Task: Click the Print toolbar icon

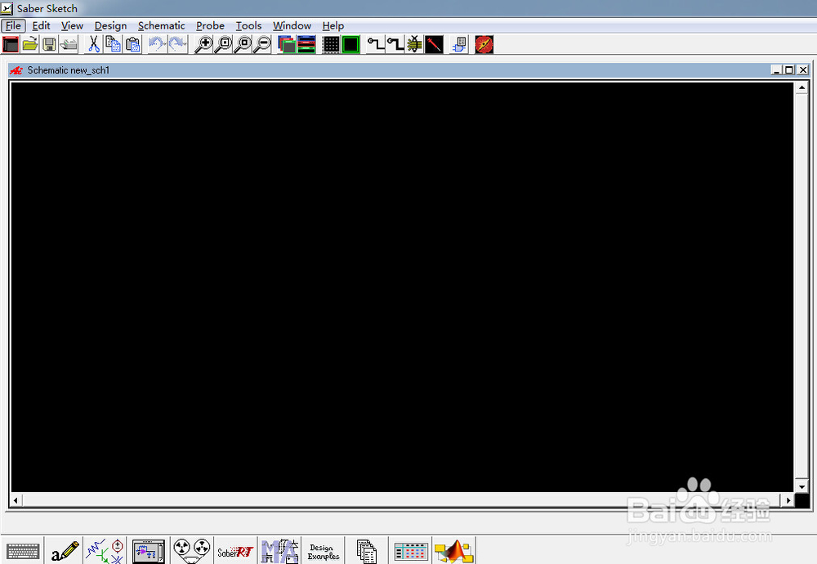Action: pyautogui.click(x=69, y=44)
